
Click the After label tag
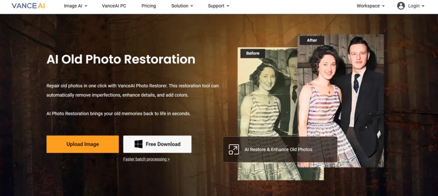coord(312,40)
